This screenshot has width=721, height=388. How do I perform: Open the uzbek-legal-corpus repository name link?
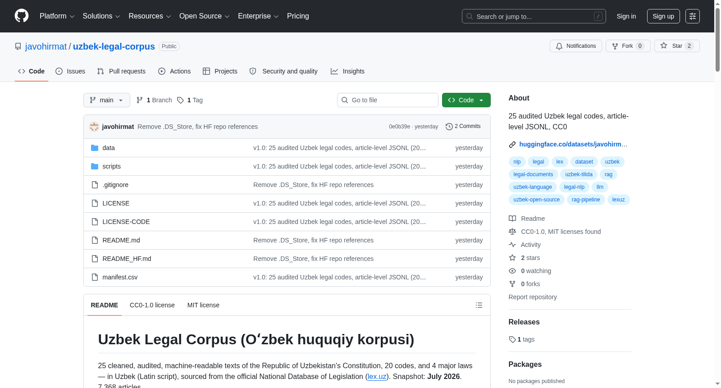[114, 46]
